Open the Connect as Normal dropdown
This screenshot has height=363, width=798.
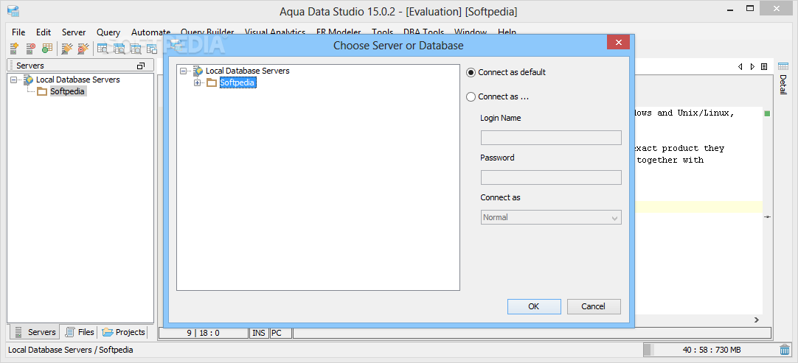point(551,217)
